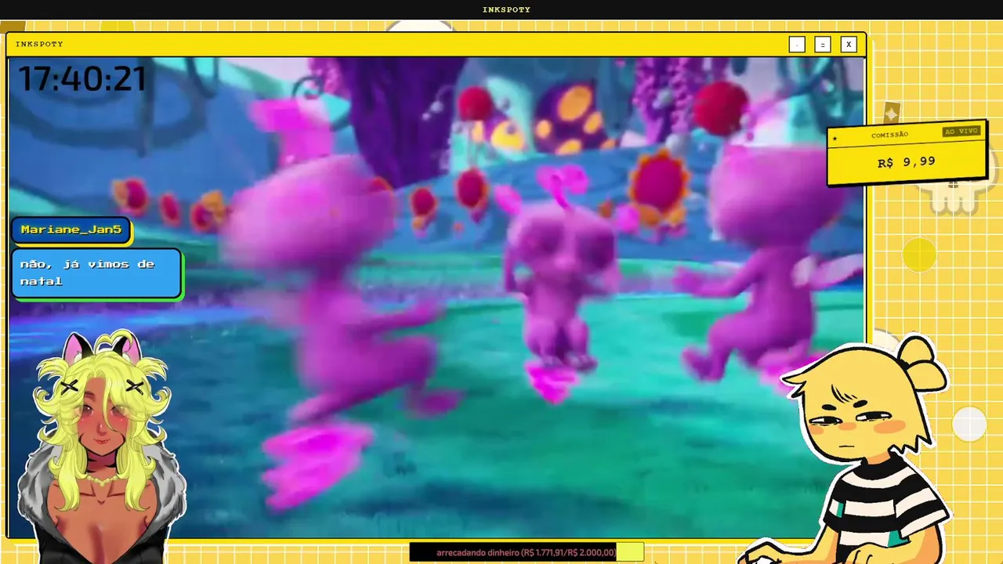The width and height of the screenshot is (1003, 564).
Task: Click the minimize button in INKSPOTY window
Action: coord(797,45)
